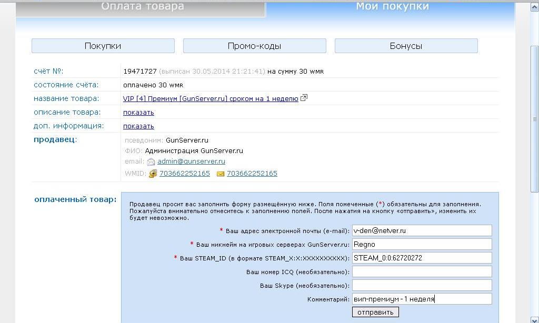Click the vertical scrollbar thumb

click(x=534, y=118)
